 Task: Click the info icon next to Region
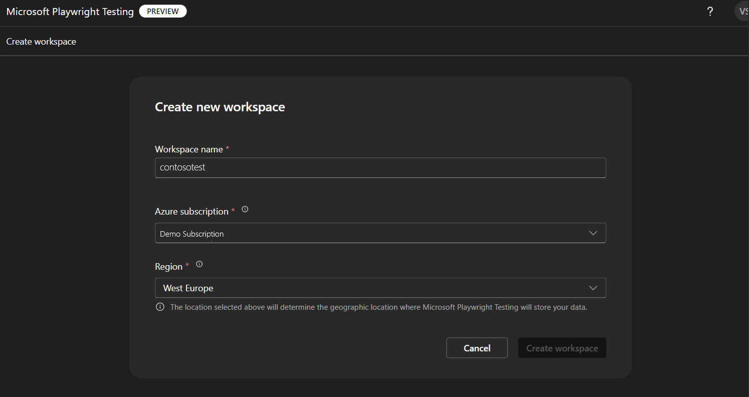point(199,264)
